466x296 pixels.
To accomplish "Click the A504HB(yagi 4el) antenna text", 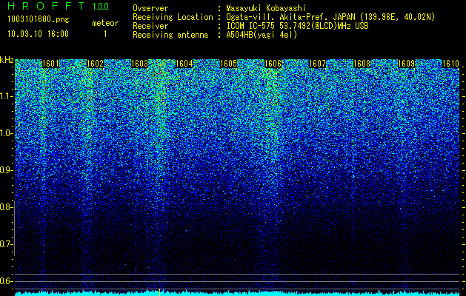I will pos(262,35).
